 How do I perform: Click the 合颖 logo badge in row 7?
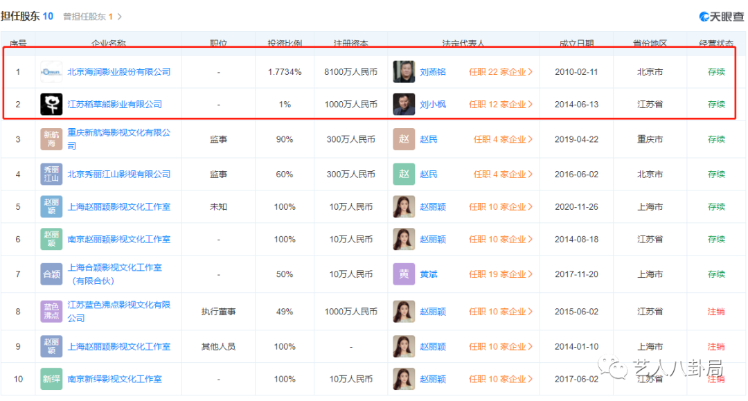[51, 274]
